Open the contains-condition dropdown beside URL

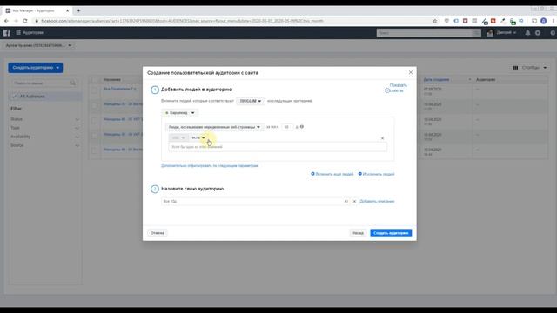[x=198, y=137]
